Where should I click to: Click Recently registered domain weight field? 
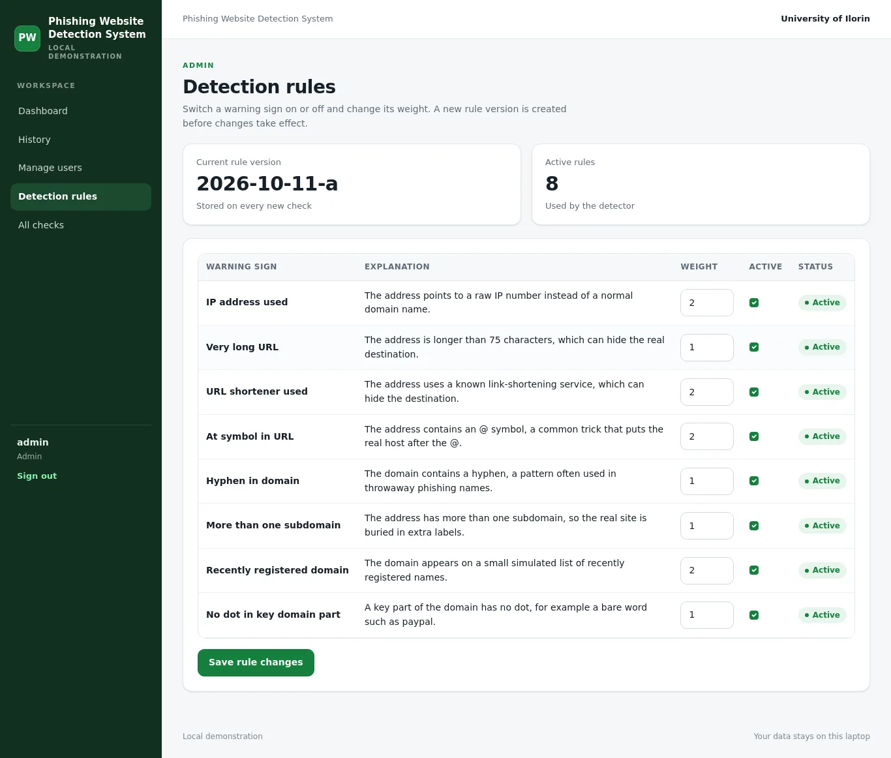[707, 571]
